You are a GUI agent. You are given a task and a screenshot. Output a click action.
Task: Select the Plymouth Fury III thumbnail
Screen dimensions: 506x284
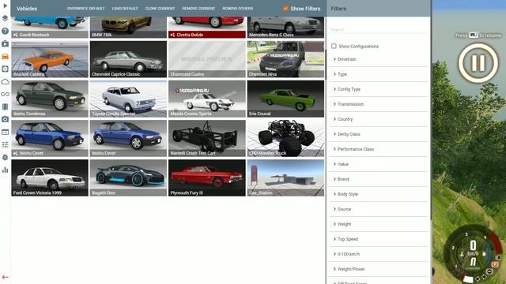pos(207,177)
